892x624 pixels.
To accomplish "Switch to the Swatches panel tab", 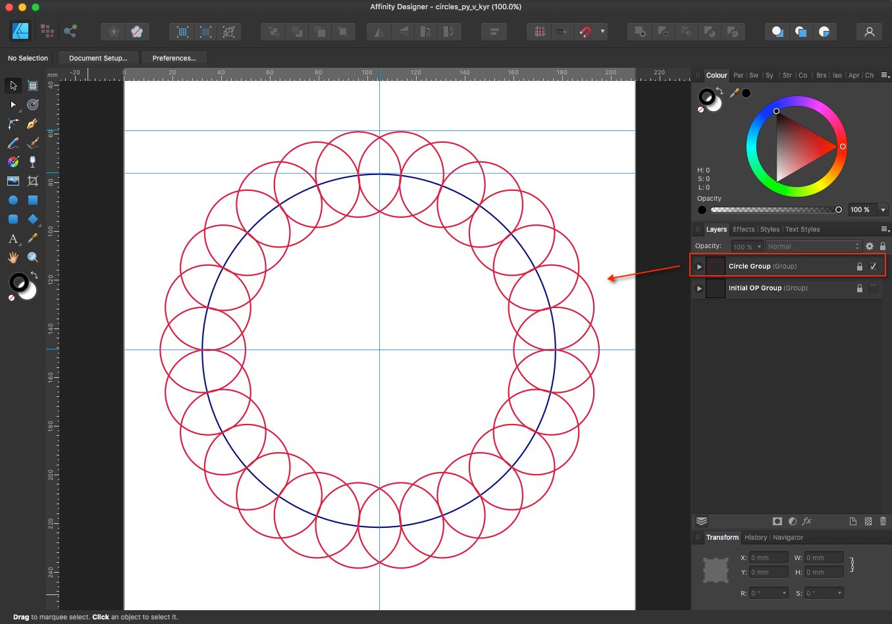I will (753, 75).
